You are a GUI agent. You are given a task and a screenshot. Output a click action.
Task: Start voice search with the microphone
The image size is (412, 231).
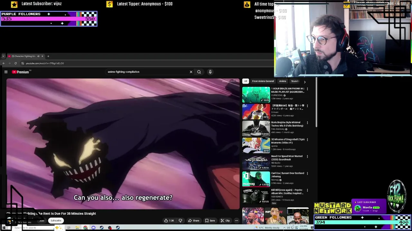pos(210,72)
